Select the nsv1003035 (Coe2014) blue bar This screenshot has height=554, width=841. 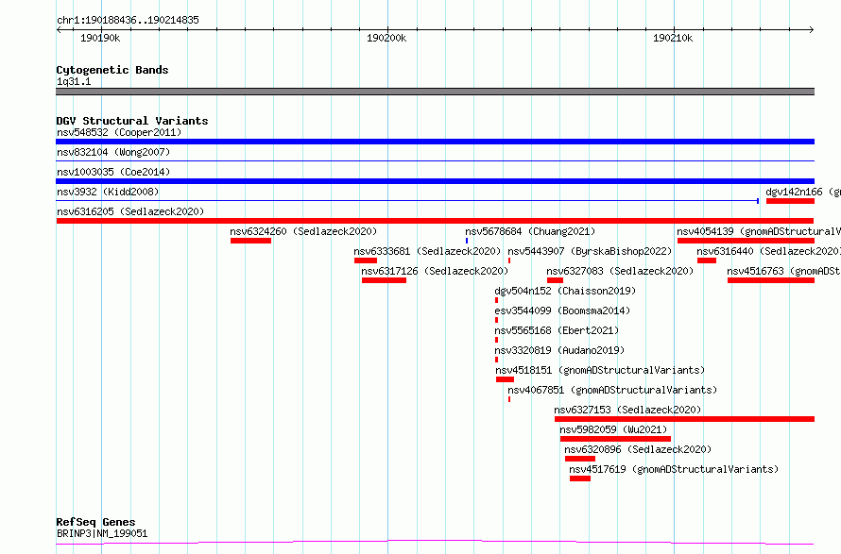(435, 181)
